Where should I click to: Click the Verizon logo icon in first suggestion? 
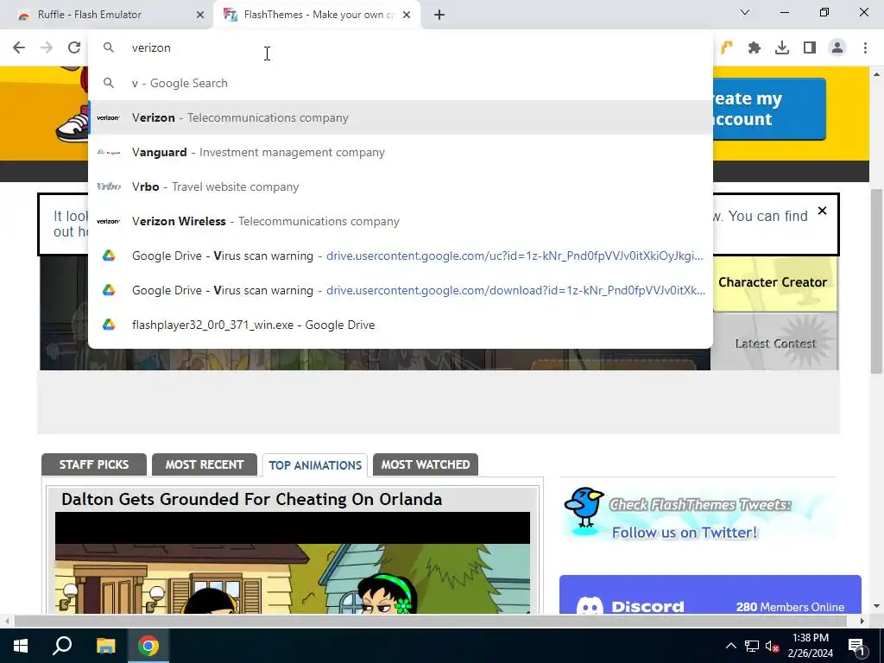[x=108, y=117]
